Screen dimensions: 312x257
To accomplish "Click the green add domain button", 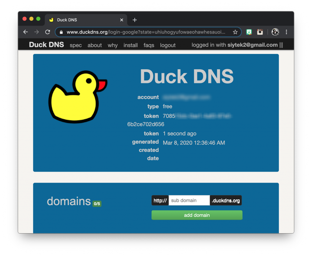I will click(197, 215).
